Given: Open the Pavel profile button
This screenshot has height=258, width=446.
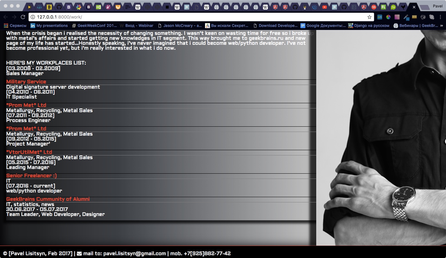Looking at the screenshot, I should 438,6.
